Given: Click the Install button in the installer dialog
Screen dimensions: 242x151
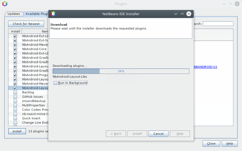Looking at the screenshot, I should point(137,134).
